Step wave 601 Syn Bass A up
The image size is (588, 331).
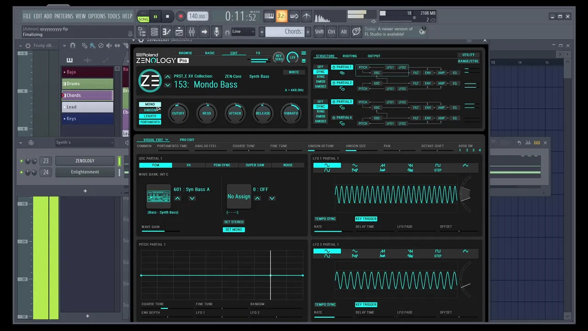pyautogui.click(x=177, y=198)
